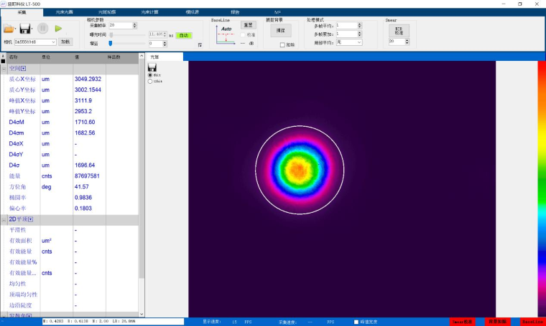This screenshot has width=546, height=326.
Task: Click save icon above beam image
Action: pyautogui.click(x=152, y=67)
